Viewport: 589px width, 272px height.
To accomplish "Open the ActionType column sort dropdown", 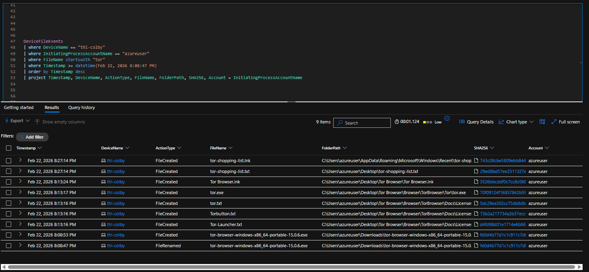I will coord(179,148).
